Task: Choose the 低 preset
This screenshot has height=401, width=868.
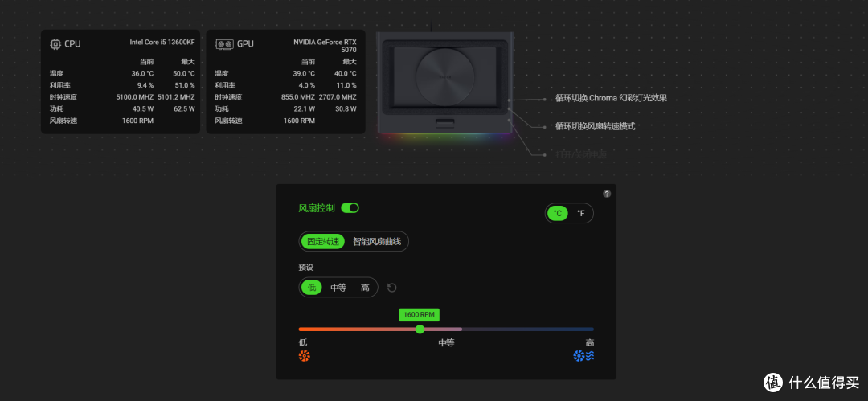Action: tap(312, 288)
